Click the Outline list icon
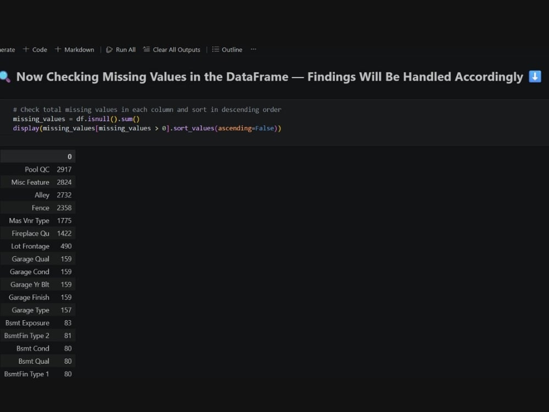 click(215, 49)
